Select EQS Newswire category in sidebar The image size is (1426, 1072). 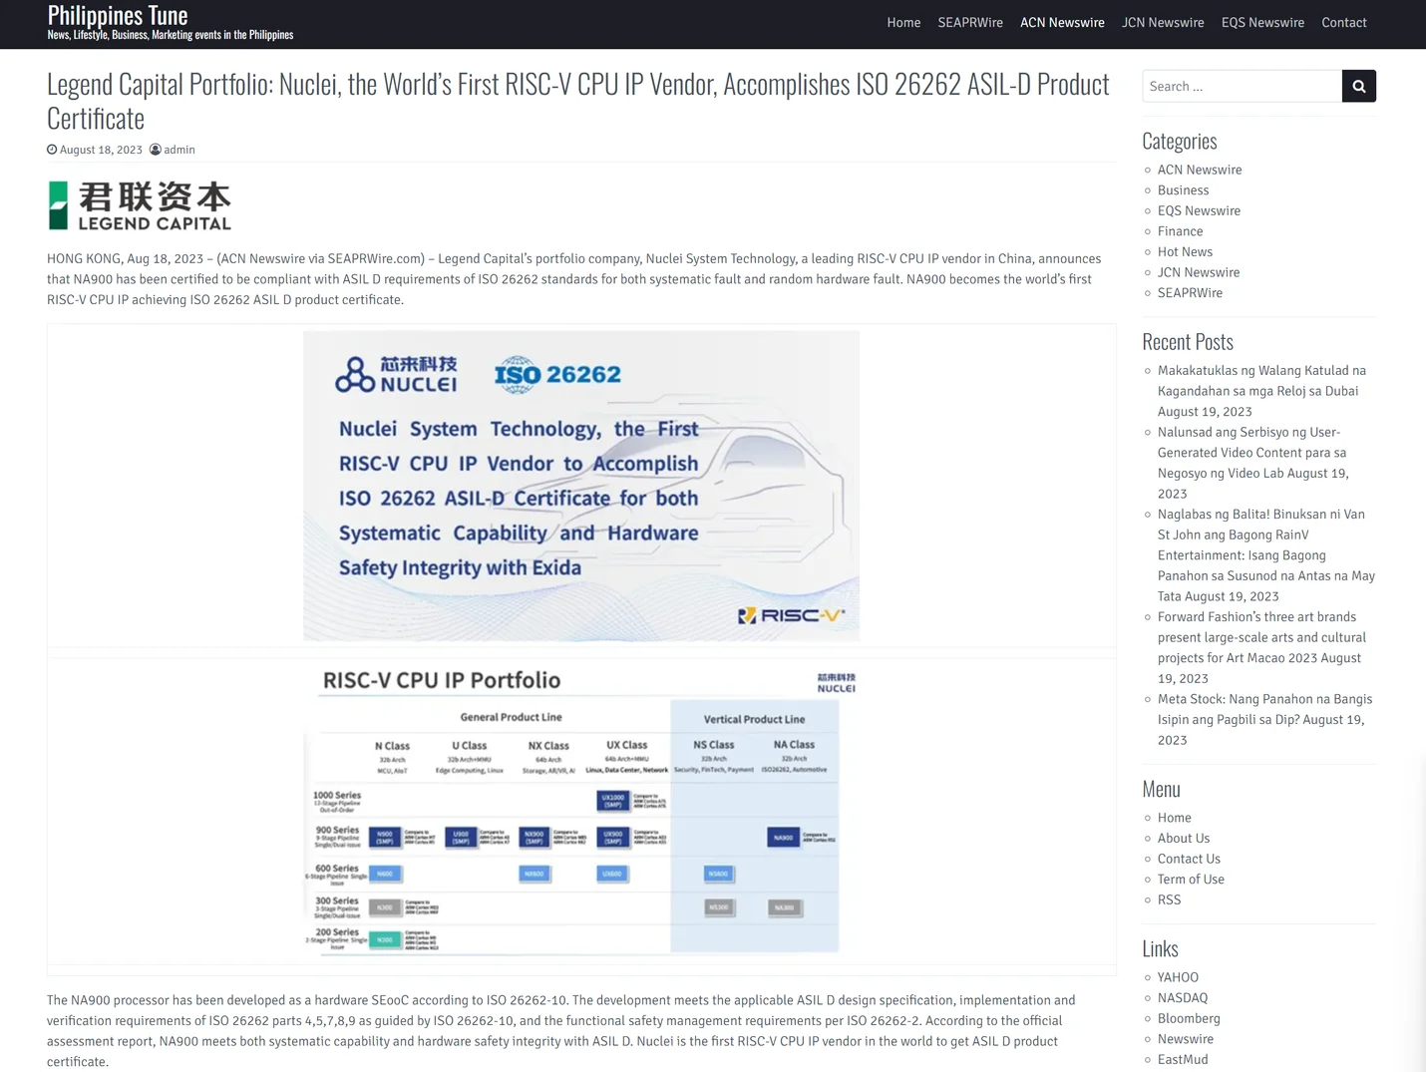point(1199,210)
